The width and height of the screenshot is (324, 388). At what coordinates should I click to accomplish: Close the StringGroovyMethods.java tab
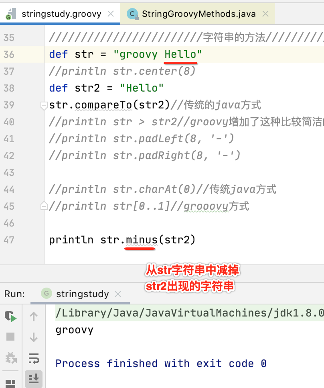[x=265, y=14]
